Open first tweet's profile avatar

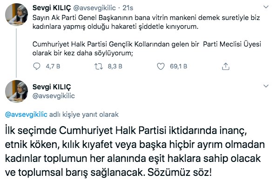17,14
